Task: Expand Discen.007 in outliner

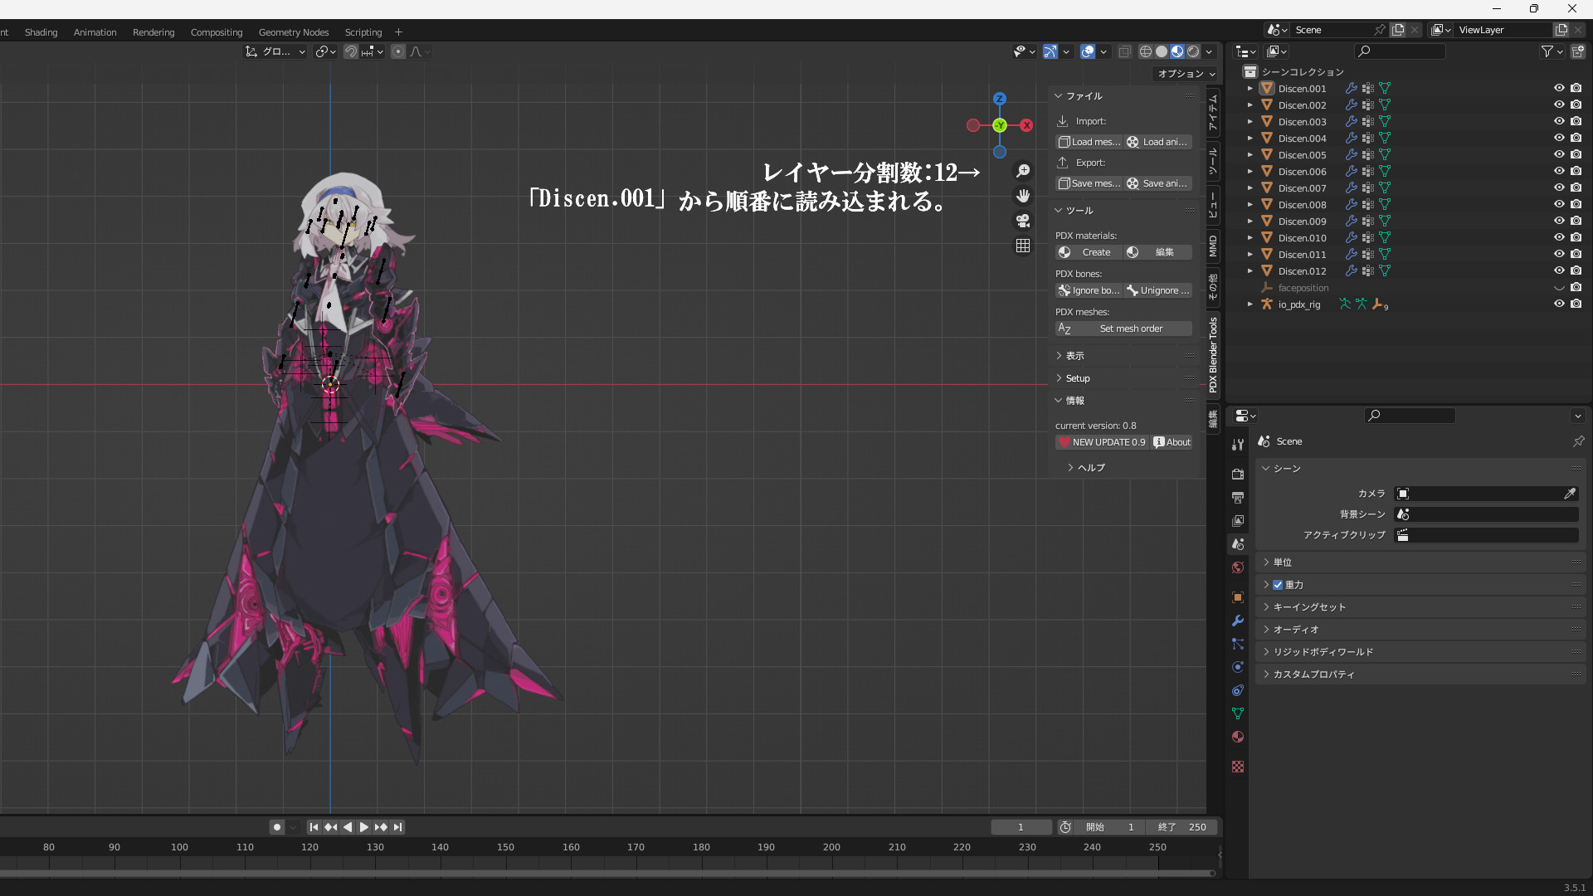Action: 1250,188
